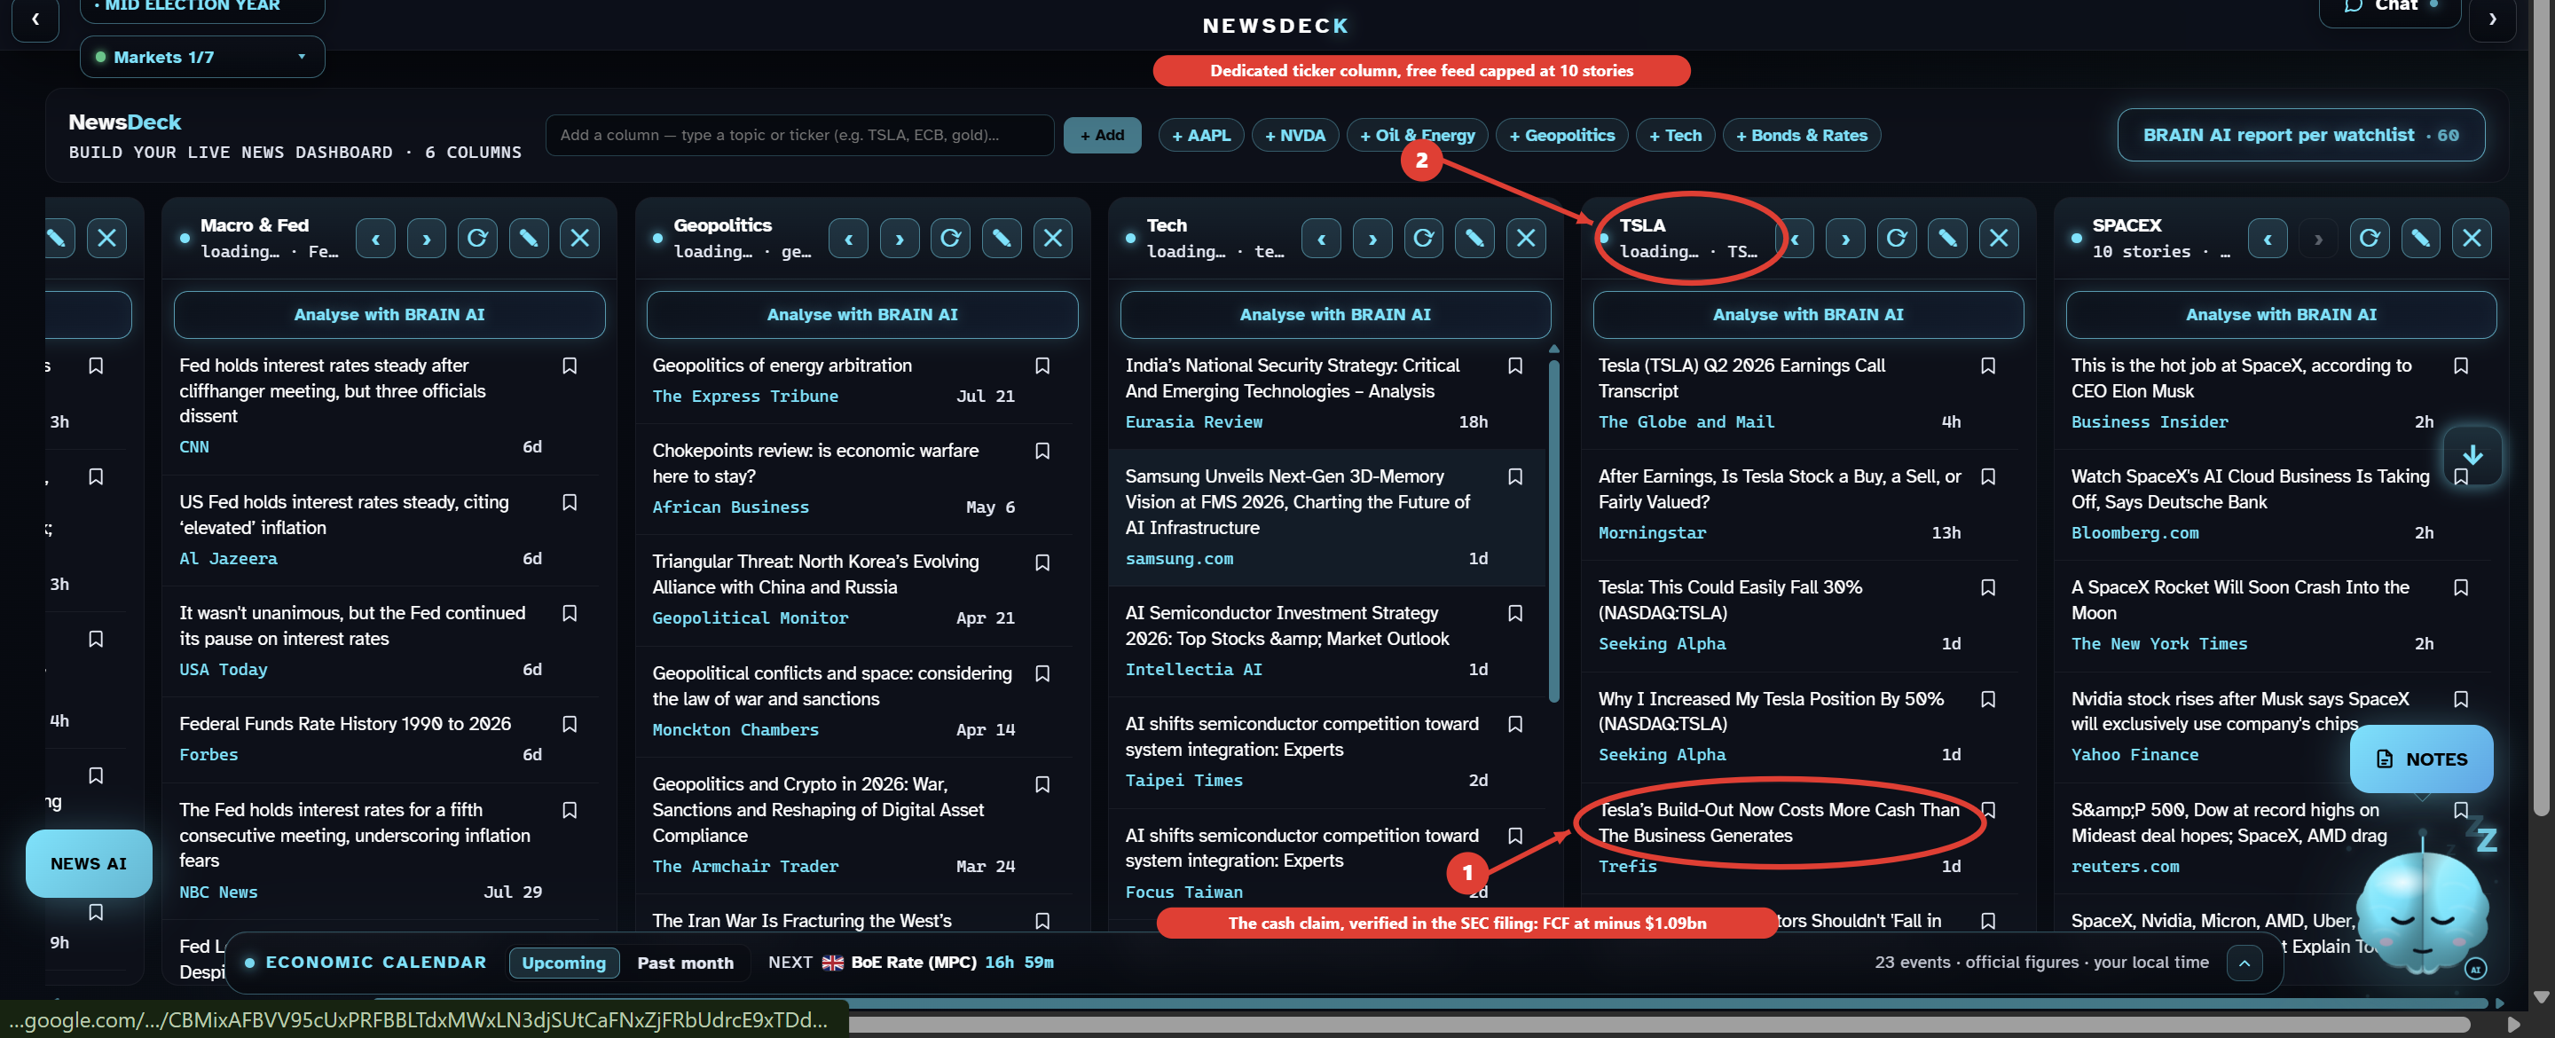Close the TSLA ticker column
This screenshot has width=2555, height=1038.
click(x=2000, y=238)
